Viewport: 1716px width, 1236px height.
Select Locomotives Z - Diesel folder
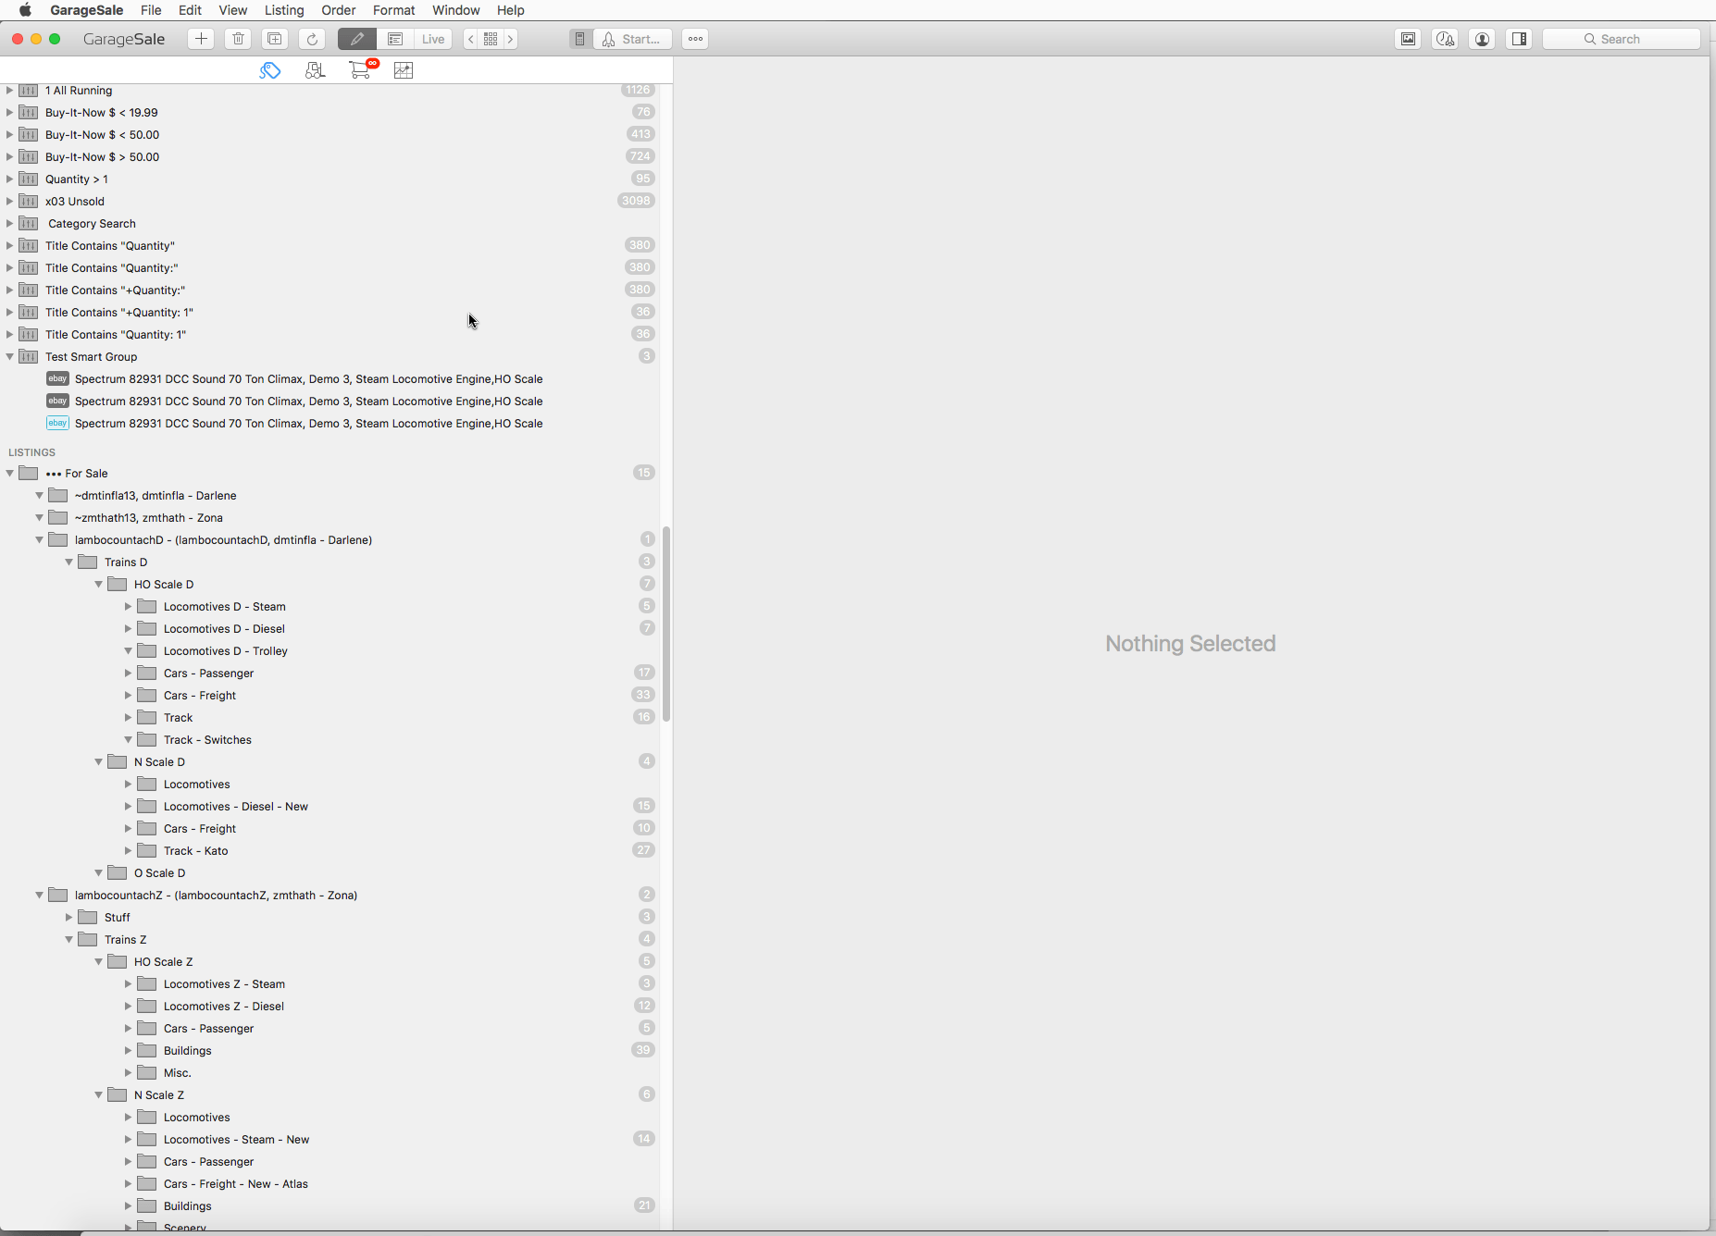(x=330, y=1006)
